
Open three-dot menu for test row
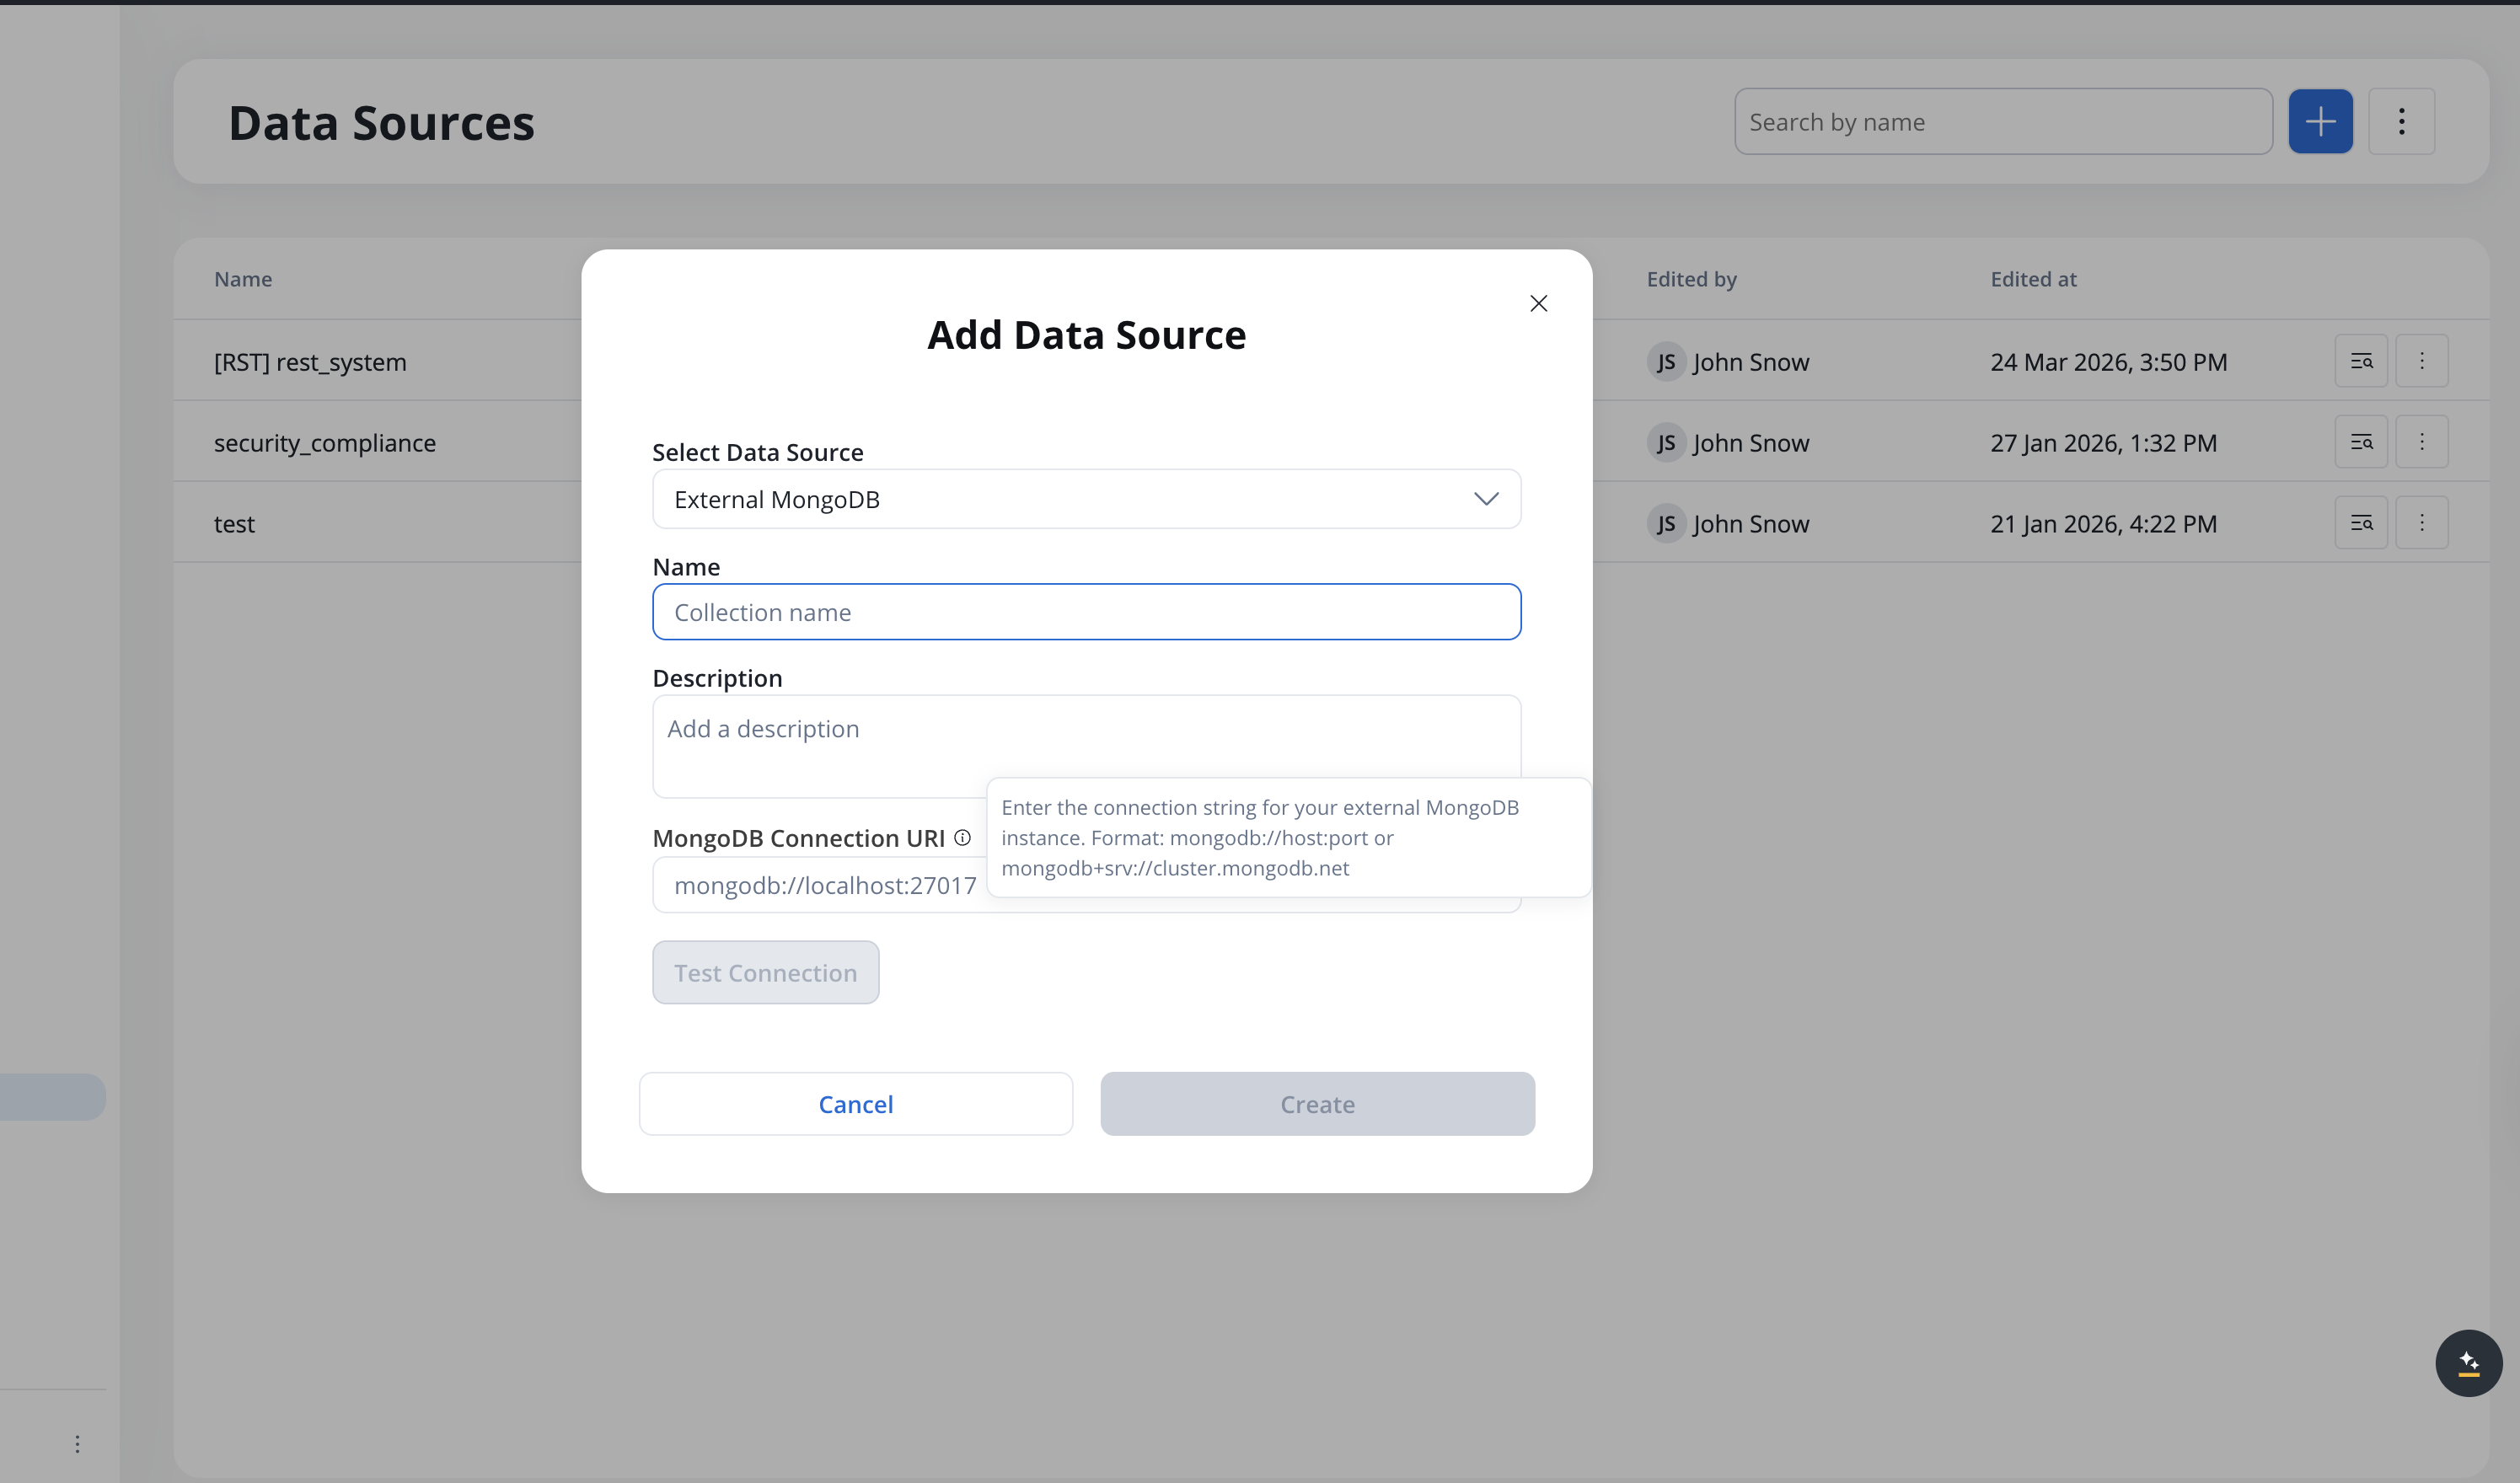click(2421, 523)
